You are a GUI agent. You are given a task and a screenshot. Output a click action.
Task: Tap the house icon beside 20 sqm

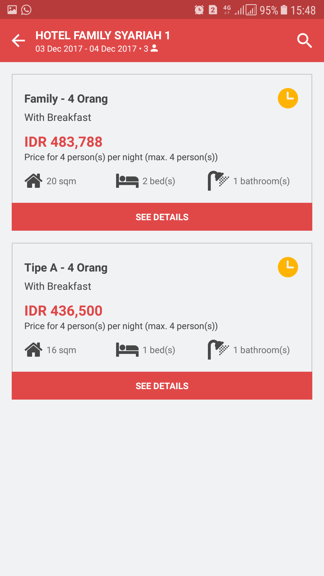pyautogui.click(x=33, y=181)
